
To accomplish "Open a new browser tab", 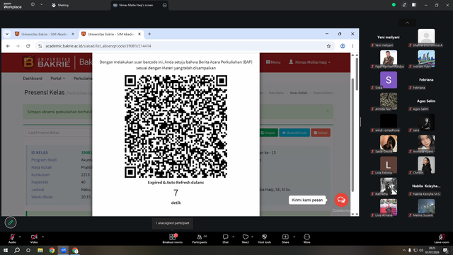I will [149, 34].
